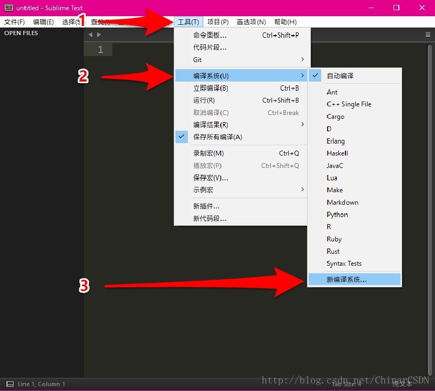Image resolution: width=435 pixels, height=391 pixels.
Task: Click line number 1 in gutter
Action: 100,50
